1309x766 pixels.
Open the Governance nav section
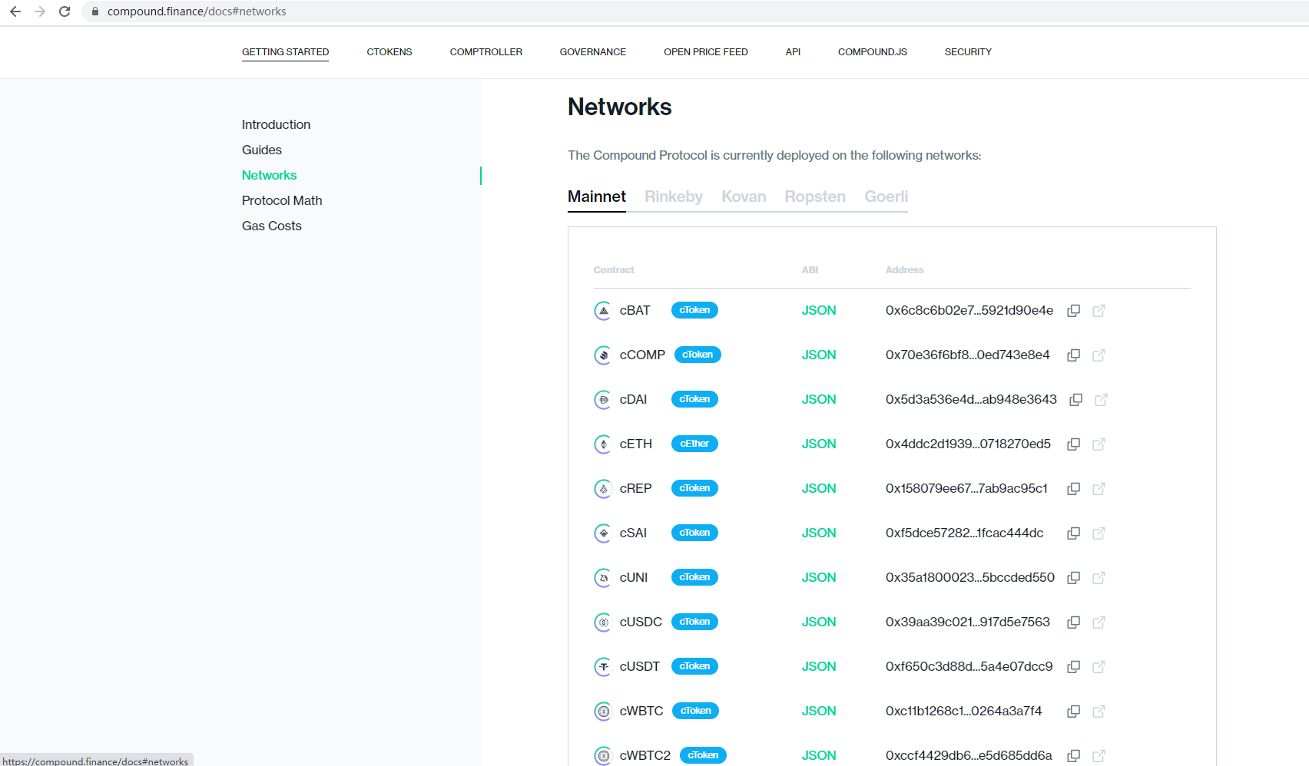593,52
